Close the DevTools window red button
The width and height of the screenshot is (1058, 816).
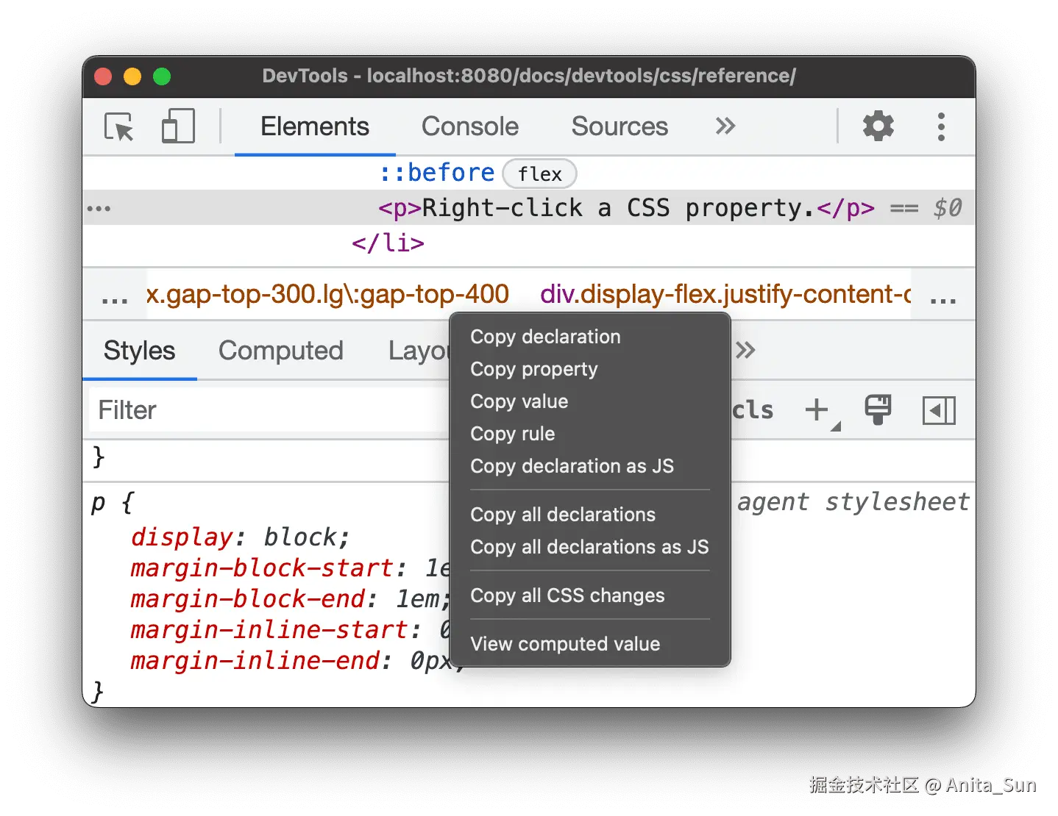click(103, 76)
